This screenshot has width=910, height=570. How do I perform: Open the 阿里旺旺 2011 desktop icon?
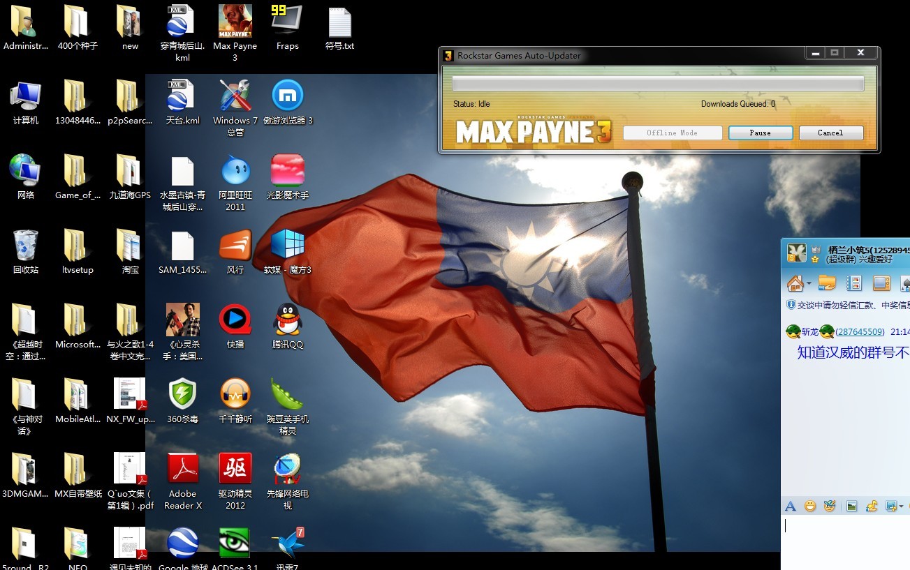235,171
